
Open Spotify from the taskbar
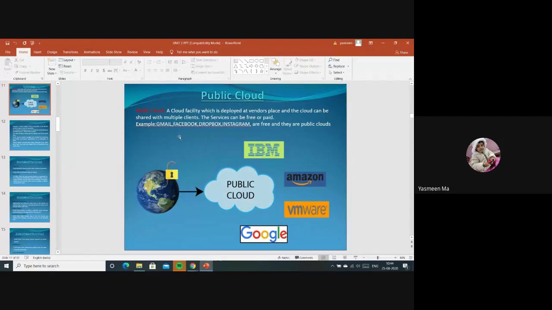(179, 266)
